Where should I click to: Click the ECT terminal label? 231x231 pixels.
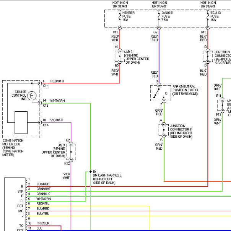[20, 206]
